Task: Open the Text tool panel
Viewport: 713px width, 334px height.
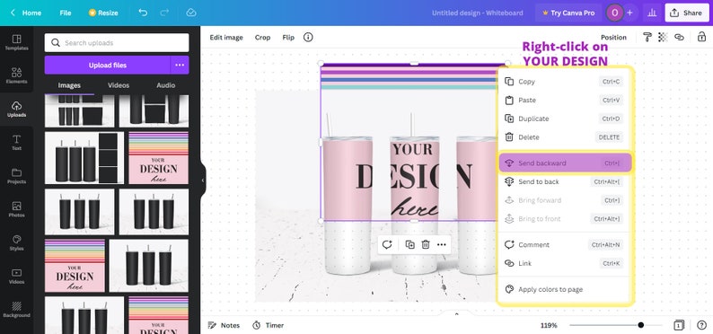Action: 16,142
